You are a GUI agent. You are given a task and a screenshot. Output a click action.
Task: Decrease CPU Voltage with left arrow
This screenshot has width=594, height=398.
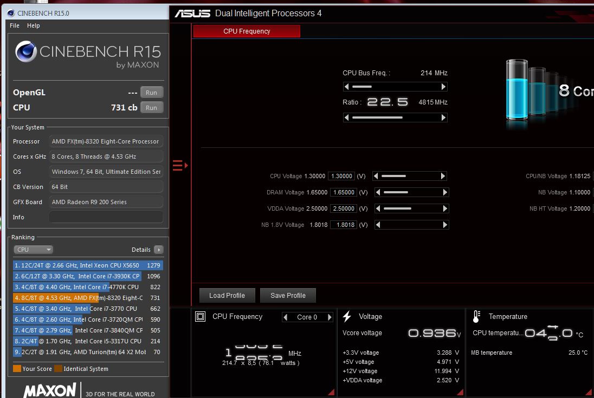pos(376,176)
